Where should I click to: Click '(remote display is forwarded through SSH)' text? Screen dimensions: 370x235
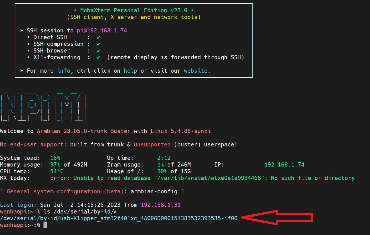[176, 57]
